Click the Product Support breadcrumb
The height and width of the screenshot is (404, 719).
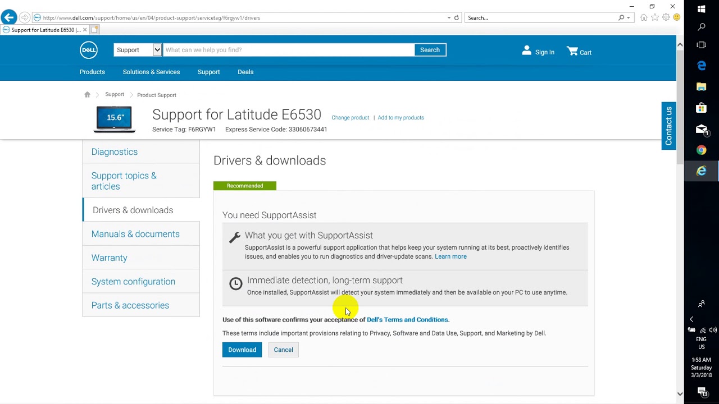pos(157,95)
